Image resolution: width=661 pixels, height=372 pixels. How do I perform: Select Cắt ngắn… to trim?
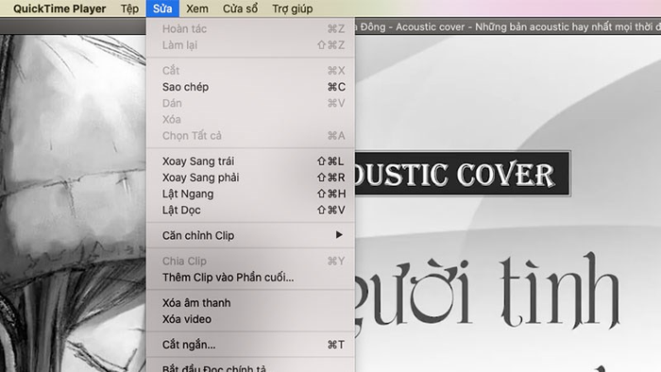coord(250,345)
